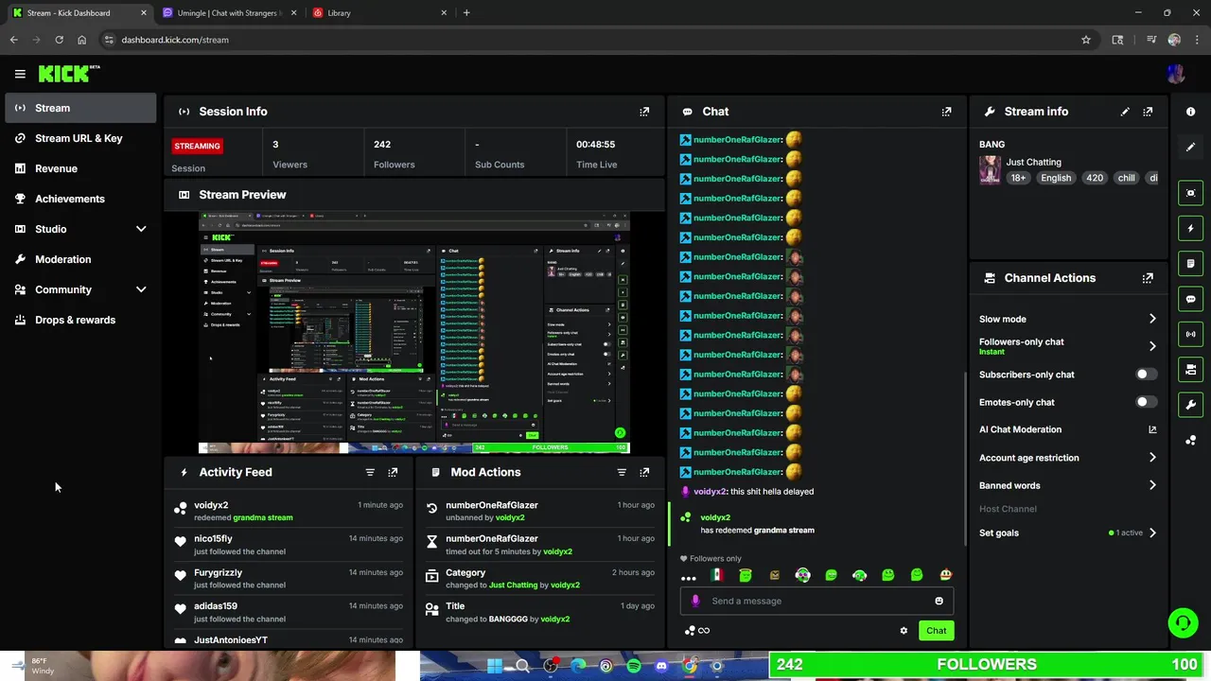
Task: Filter the Mod Actions list
Action: pyautogui.click(x=622, y=472)
